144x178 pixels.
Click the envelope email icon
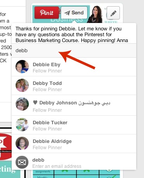pos(22,162)
